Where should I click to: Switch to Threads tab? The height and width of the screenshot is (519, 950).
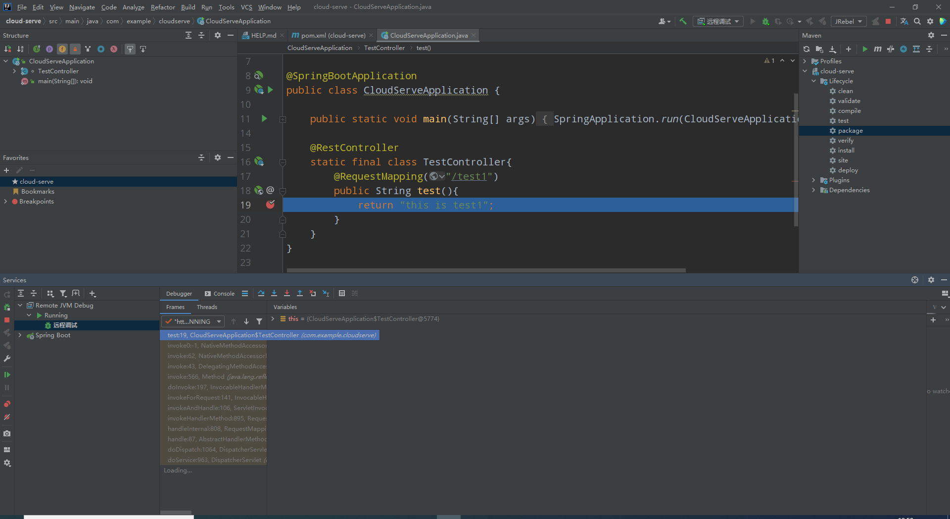click(207, 307)
